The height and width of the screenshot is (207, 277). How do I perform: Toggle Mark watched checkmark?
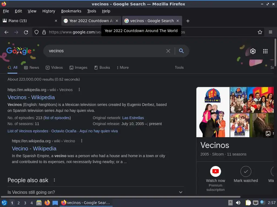click(x=246, y=171)
